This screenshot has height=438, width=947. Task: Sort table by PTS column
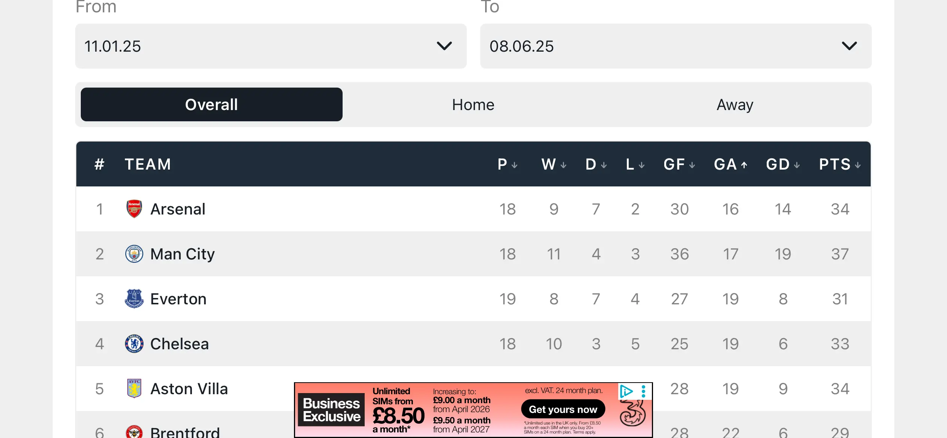click(839, 164)
